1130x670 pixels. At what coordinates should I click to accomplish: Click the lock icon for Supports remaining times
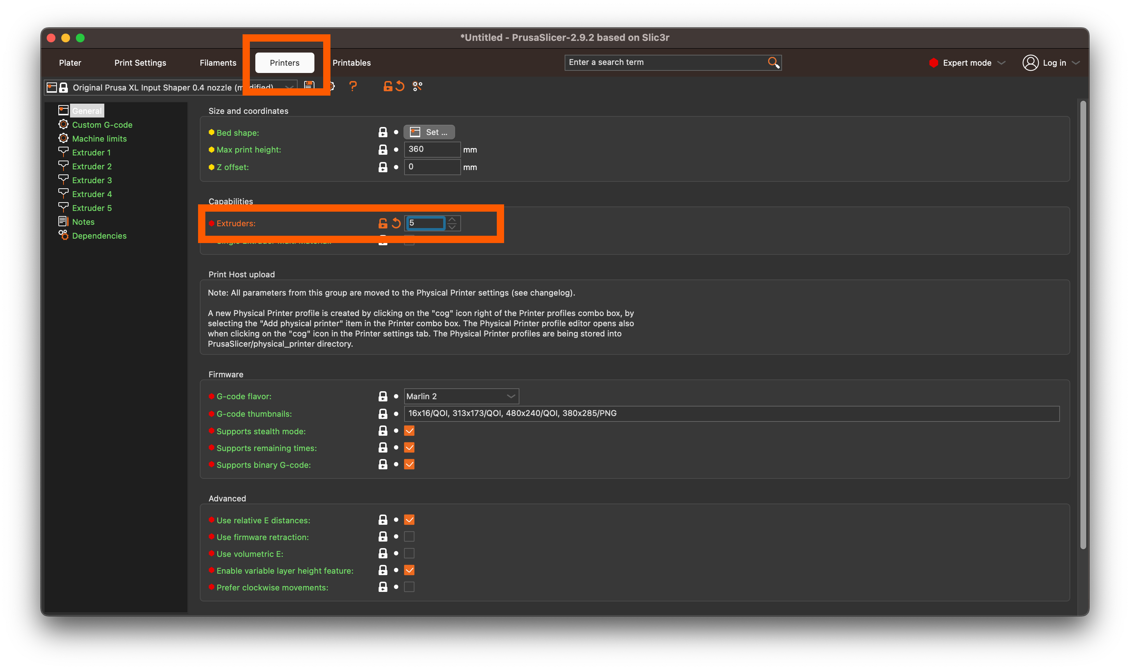(x=383, y=447)
